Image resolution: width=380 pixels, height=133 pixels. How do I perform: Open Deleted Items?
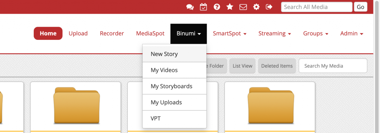(x=277, y=66)
